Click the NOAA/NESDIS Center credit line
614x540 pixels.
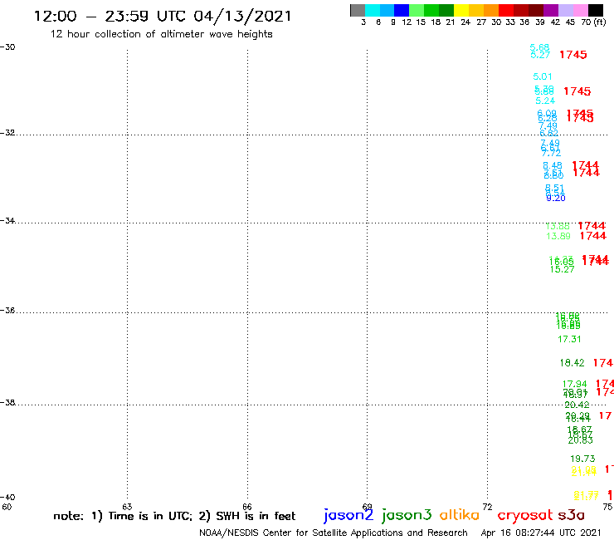tap(334, 533)
